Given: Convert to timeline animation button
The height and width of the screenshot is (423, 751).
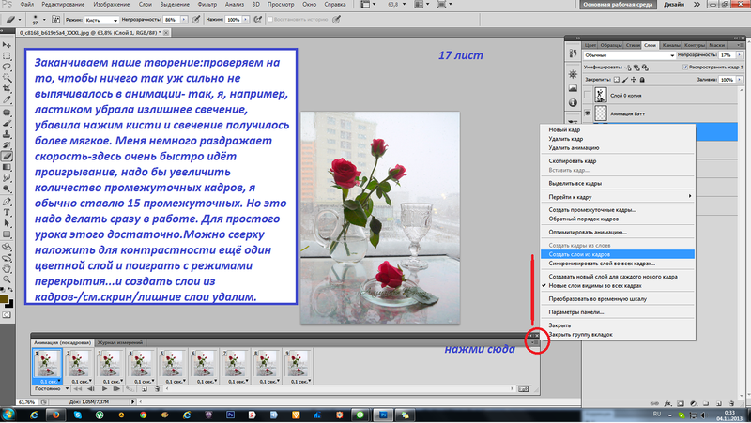Looking at the screenshot, I should click(x=523, y=389).
